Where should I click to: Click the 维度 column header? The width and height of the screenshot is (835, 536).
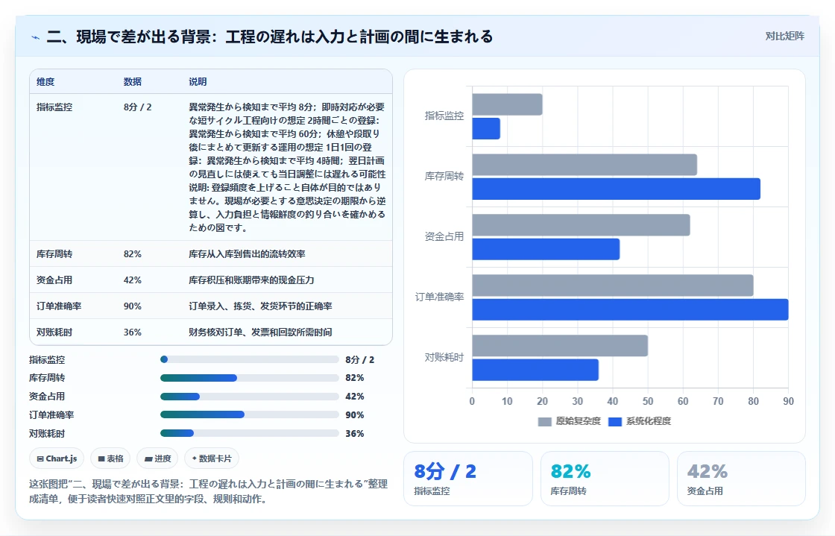click(x=45, y=81)
